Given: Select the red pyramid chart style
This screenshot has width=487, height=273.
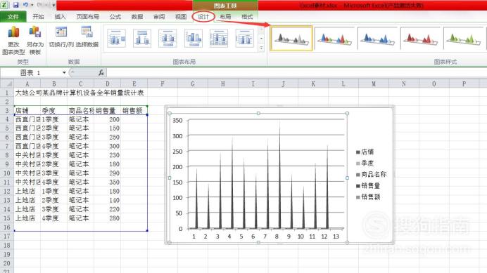Looking at the screenshot, I should click(421, 39).
